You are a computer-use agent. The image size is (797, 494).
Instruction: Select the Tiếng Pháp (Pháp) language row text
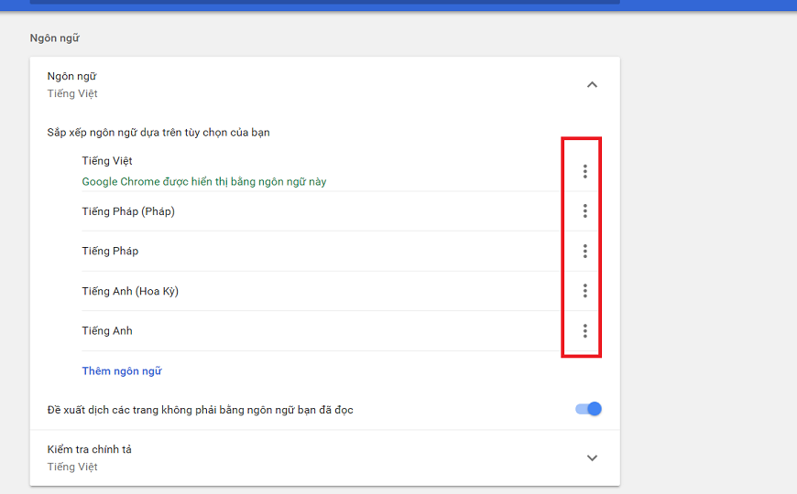[x=128, y=211]
